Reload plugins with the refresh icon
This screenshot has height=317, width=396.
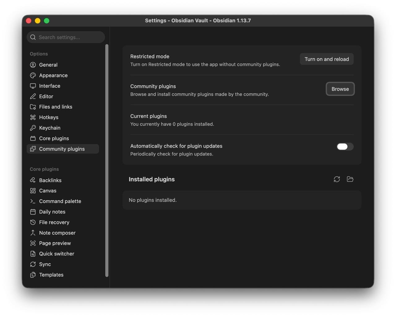click(x=337, y=179)
